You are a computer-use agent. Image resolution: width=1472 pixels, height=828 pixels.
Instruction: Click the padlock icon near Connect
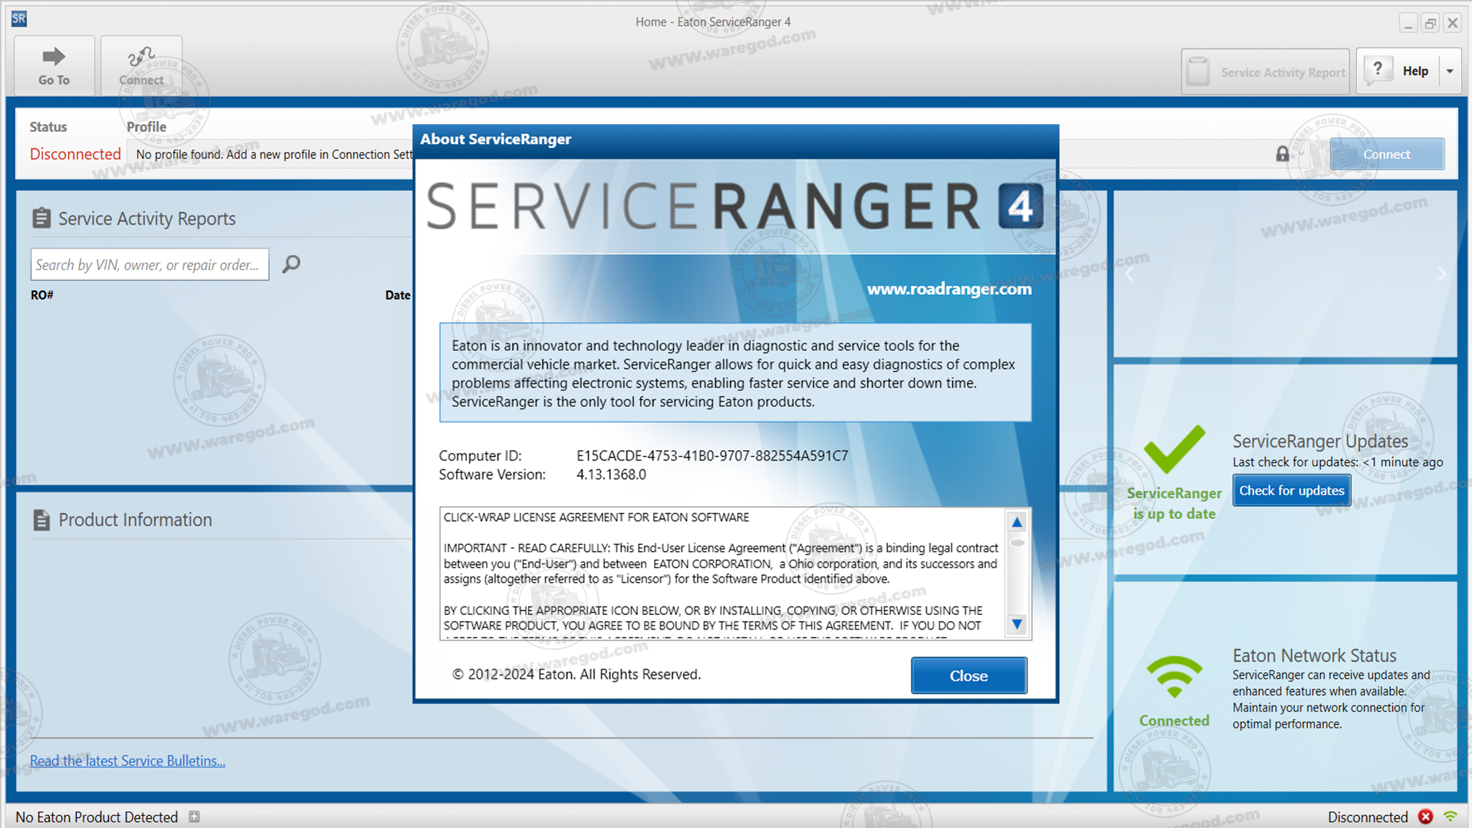click(x=1282, y=154)
